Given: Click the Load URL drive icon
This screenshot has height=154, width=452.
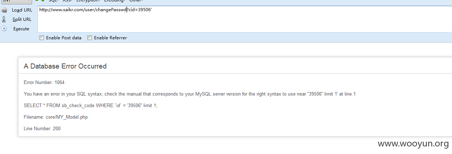Looking at the screenshot, I should (4, 10).
